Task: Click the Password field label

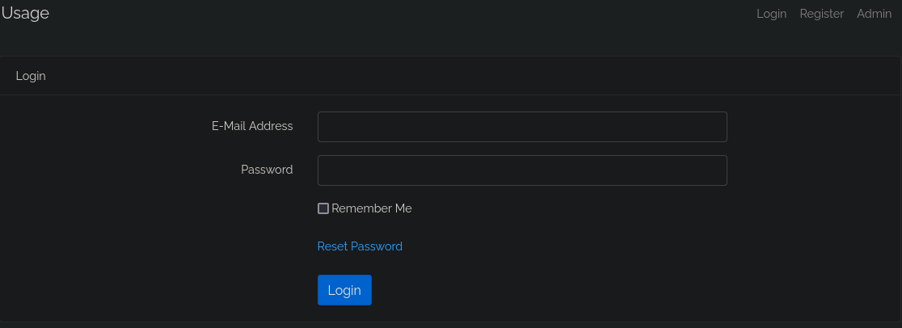Action: (267, 170)
